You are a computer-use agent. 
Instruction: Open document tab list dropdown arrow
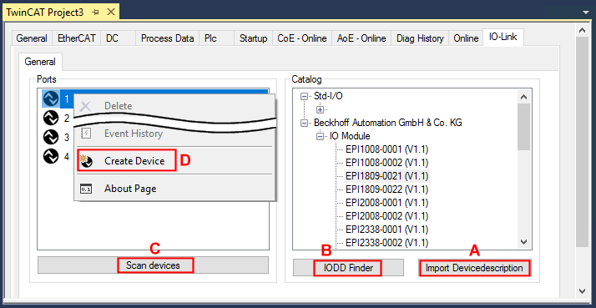pyautogui.click(x=585, y=13)
